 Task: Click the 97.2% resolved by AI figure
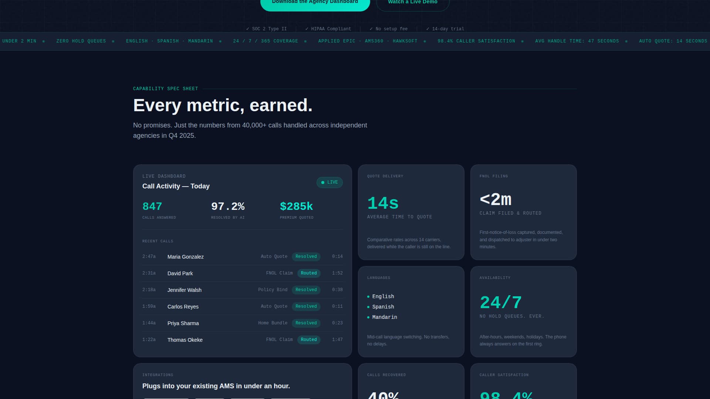click(228, 207)
